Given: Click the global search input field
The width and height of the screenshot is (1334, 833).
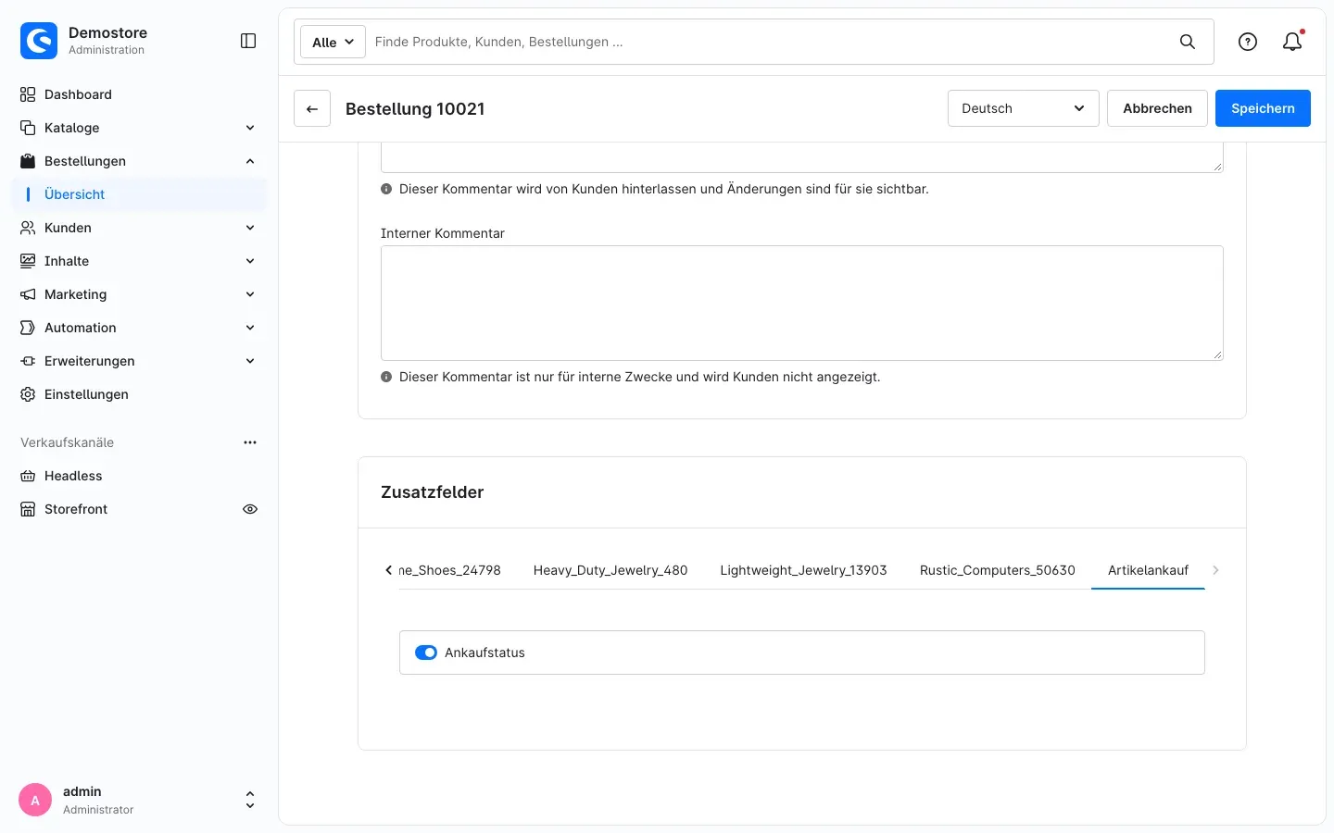Looking at the screenshot, I should point(769,42).
